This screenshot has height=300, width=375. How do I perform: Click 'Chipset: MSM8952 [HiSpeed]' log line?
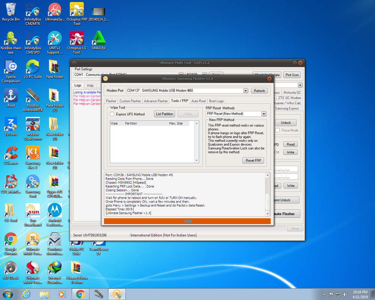(x=126, y=183)
